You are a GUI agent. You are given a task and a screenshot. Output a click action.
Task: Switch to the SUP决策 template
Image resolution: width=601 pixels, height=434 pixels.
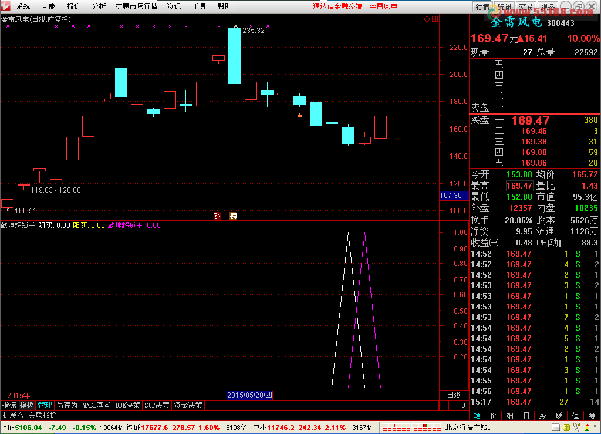pyautogui.click(x=157, y=405)
